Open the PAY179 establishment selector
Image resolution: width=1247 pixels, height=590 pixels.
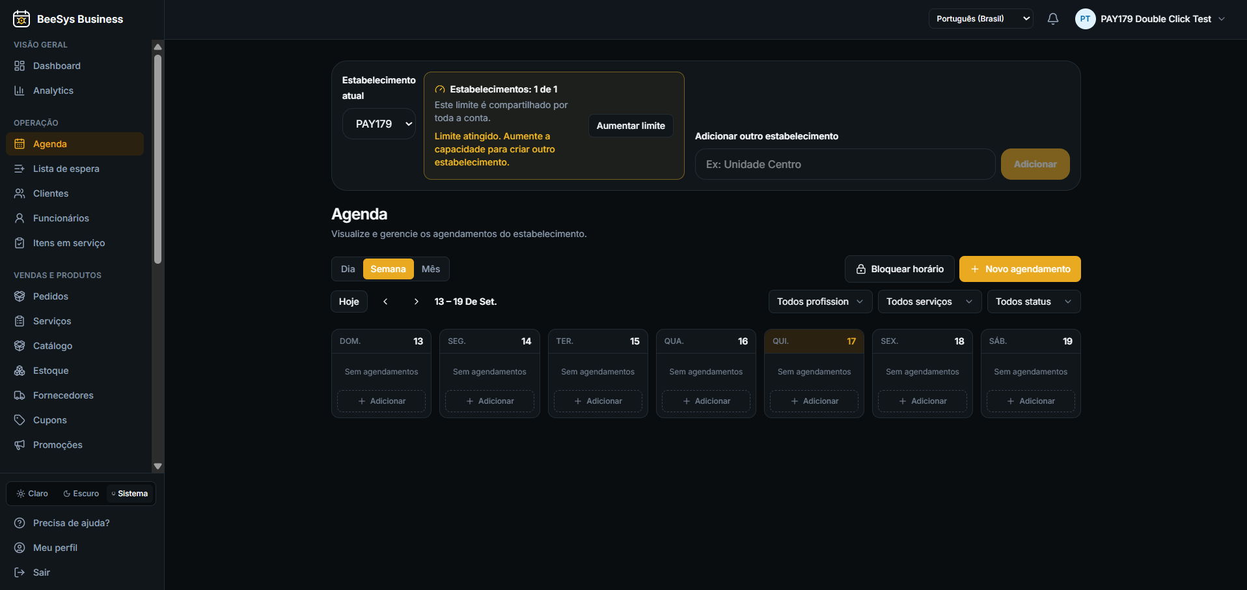coord(379,124)
